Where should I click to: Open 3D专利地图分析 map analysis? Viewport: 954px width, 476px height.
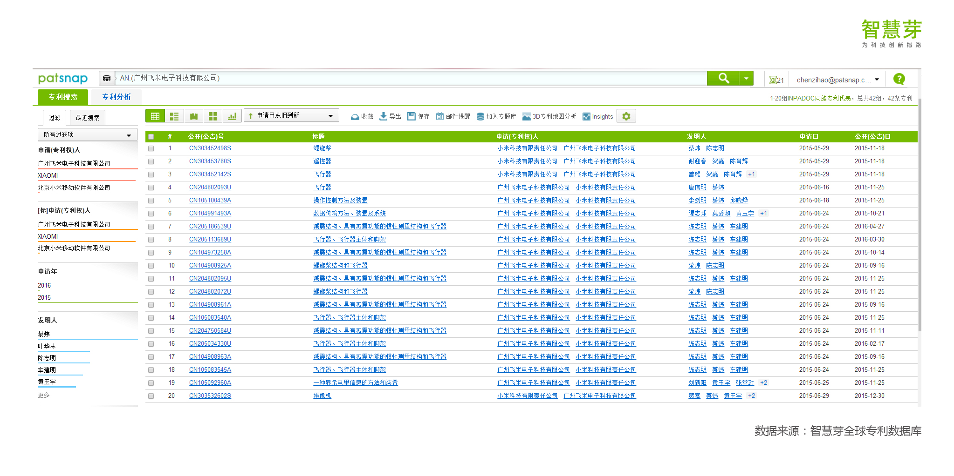[549, 116]
